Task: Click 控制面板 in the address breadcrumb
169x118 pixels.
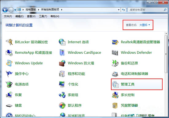Action: point(31,10)
